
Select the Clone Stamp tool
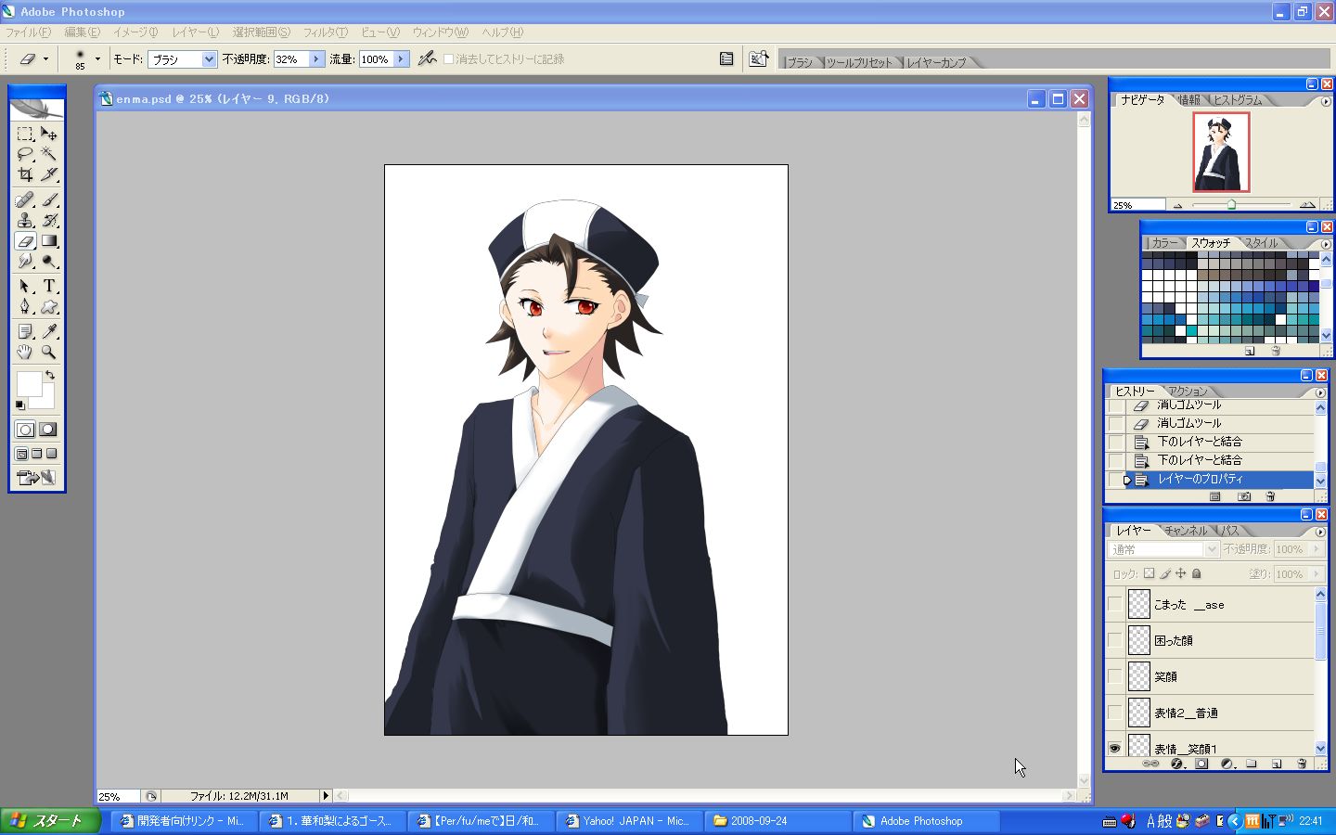click(x=25, y=220)
